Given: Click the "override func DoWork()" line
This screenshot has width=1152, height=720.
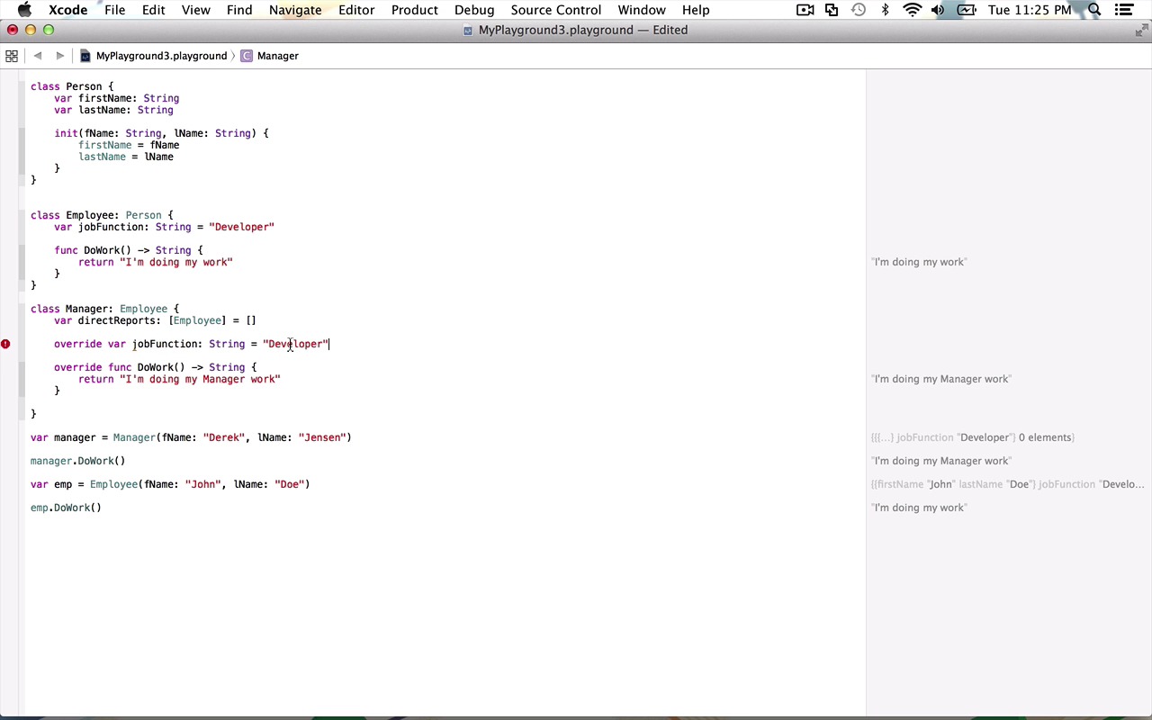Looking at the screenshot, I should pos(155,367).
